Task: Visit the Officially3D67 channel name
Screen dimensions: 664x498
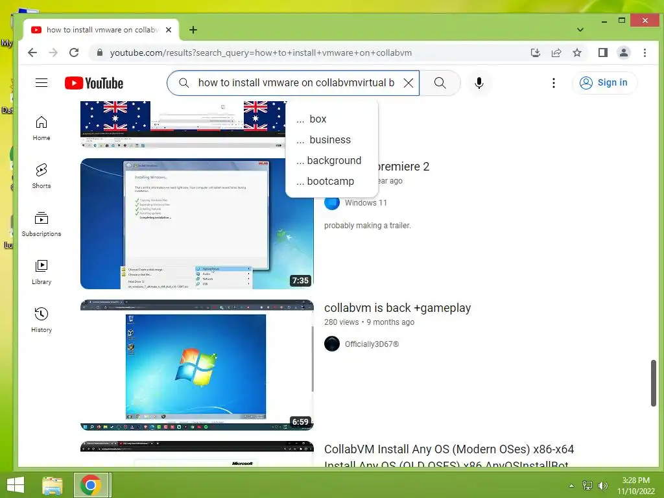Action: (372, 344)
